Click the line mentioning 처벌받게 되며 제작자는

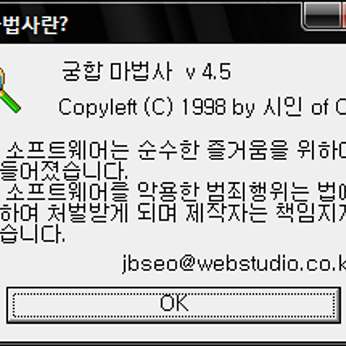173,213
